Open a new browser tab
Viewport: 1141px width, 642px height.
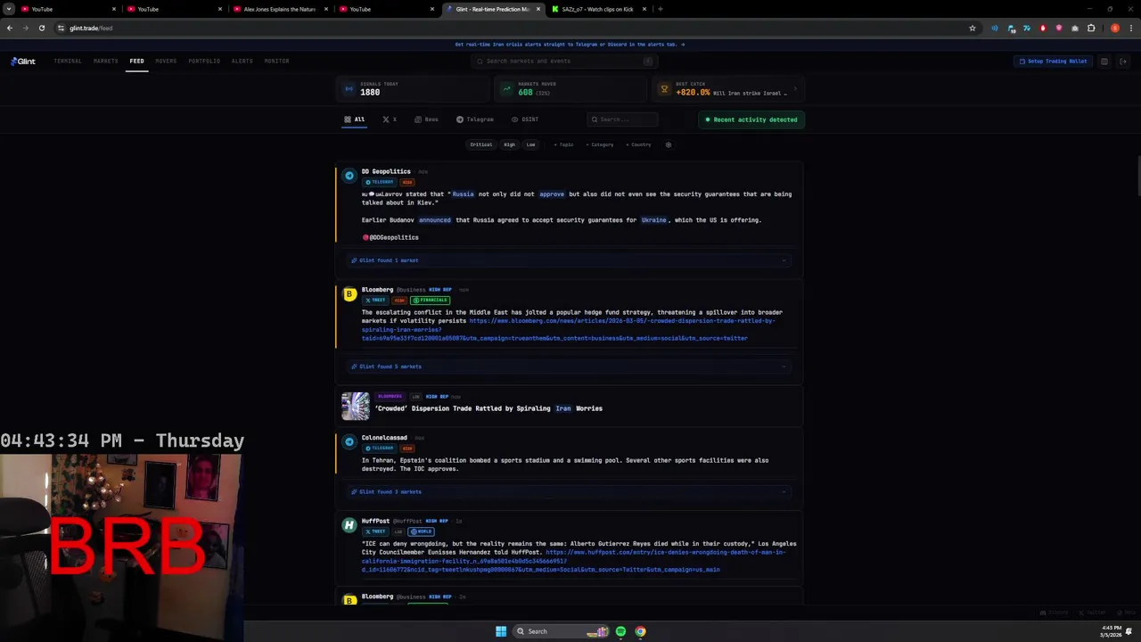coord(660,9)
